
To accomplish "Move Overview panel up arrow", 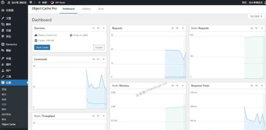I will (93, 28).
